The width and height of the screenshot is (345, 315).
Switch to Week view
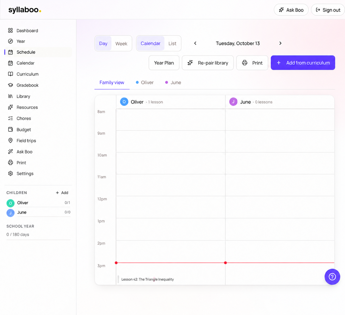(121, 43)
